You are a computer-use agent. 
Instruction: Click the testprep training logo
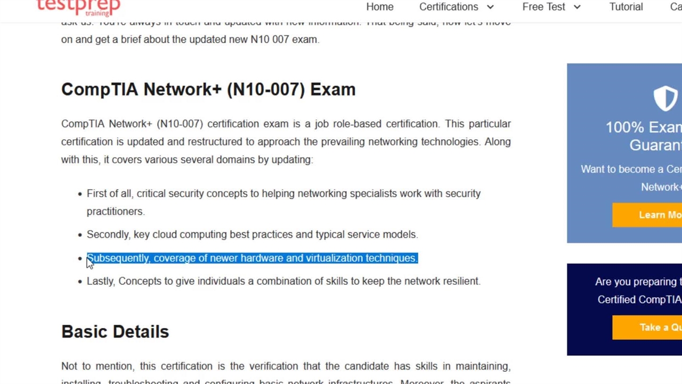click(78, 7)
